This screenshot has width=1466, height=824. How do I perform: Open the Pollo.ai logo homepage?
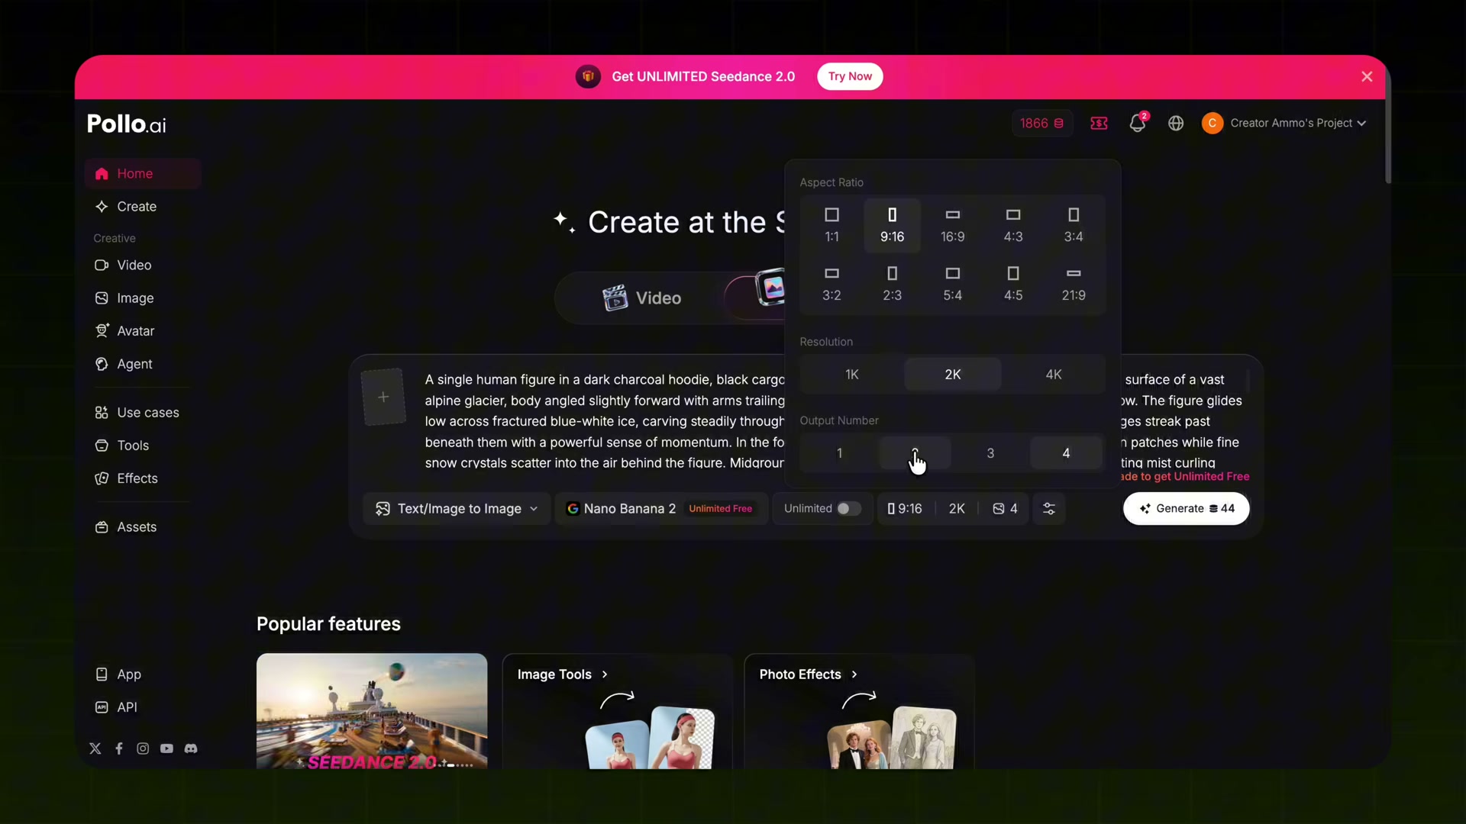click(126, 124)
